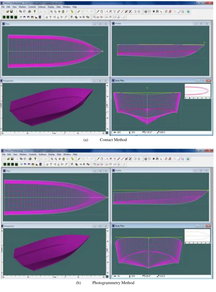Click Open file icon in Photogrammetry toolbar
The height and width of the screenshot is (292, 216).
click(x=8, y=159)
